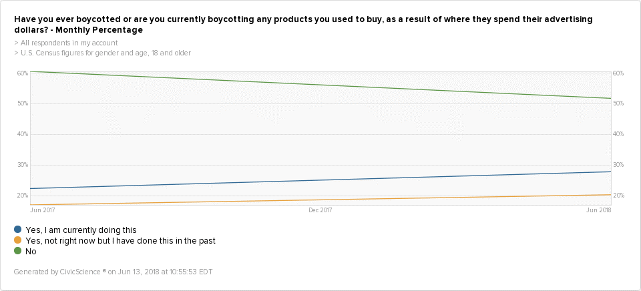Click the chart title about boycotting products

point(303,25)
